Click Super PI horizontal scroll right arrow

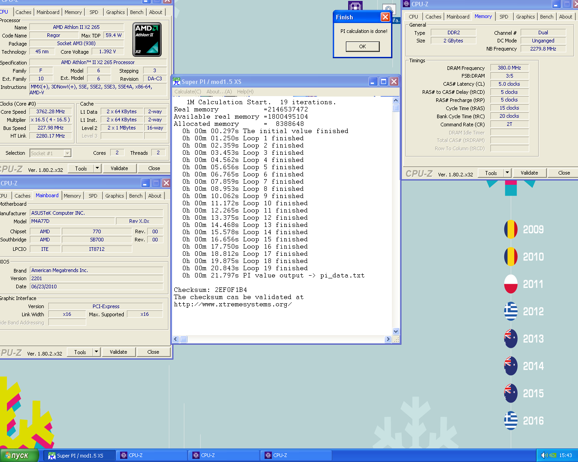coord(388,339)
